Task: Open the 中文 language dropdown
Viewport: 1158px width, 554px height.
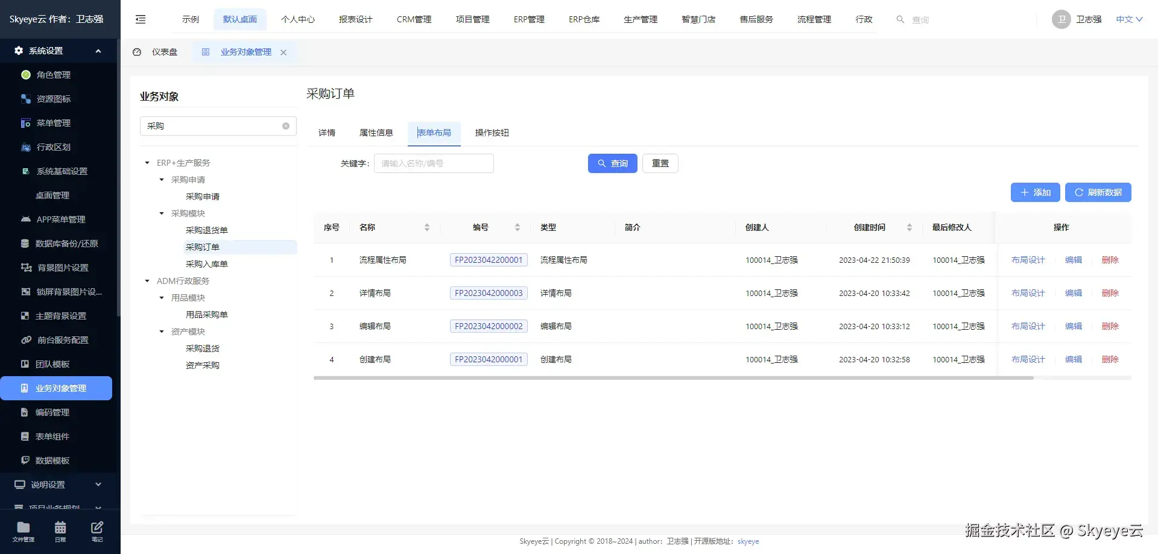Action: coord(1129,19)
